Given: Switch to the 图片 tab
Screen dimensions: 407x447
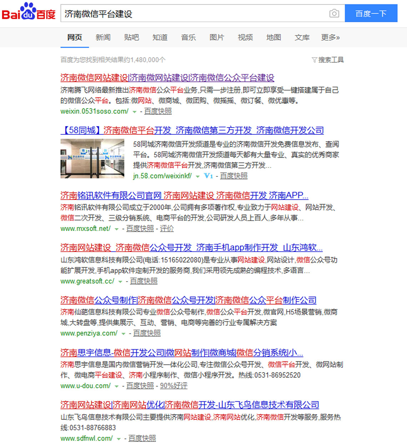Looking at the screenshot, I should click(217, 37).
